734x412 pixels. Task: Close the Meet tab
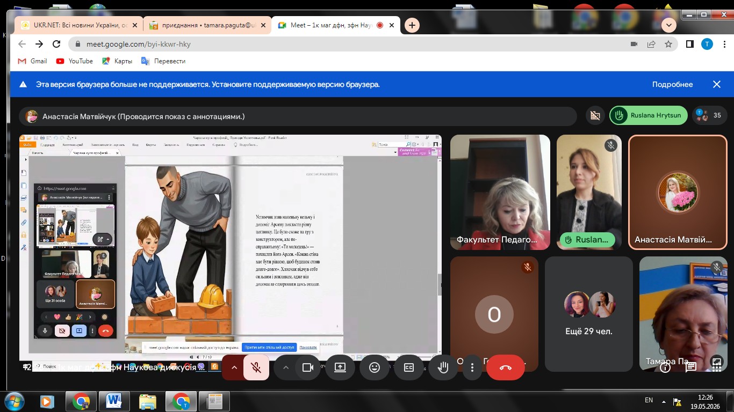click(x=392, y=25)
